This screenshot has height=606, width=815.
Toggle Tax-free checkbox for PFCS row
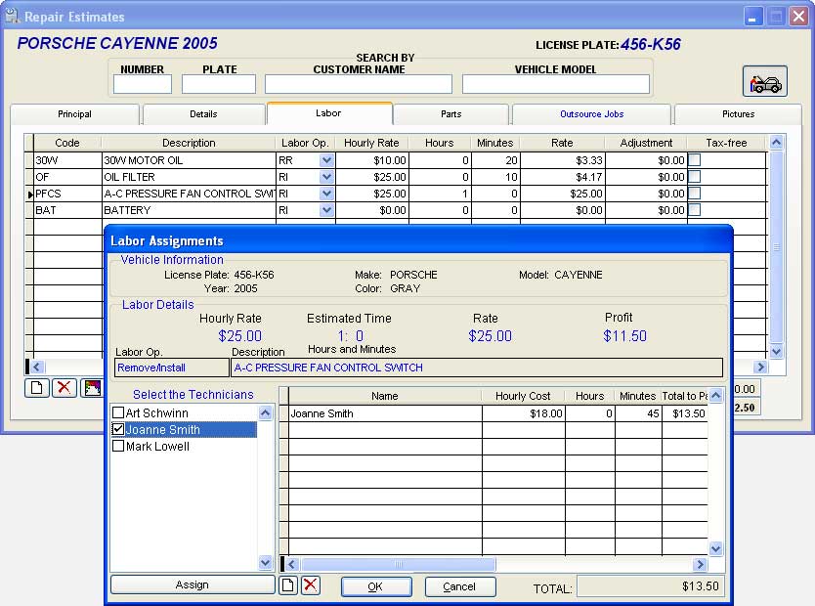pyautogui.click(x=695, y=194)
